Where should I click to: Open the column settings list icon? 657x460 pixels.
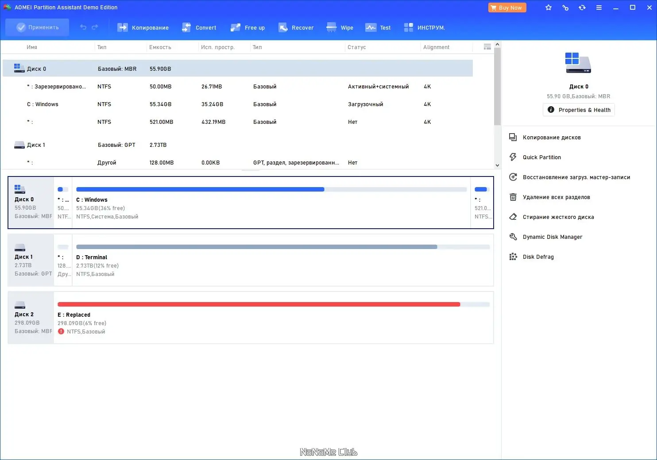[x=487, y=47]
